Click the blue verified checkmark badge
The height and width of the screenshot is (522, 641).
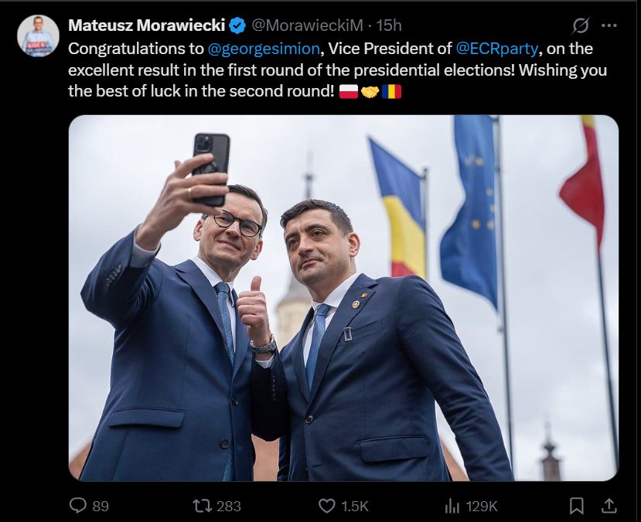point(237,25)
